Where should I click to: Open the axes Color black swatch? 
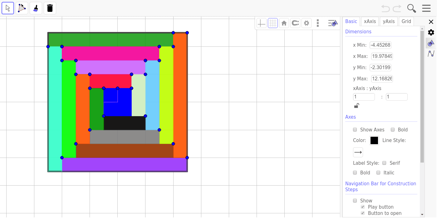(374, 140)
